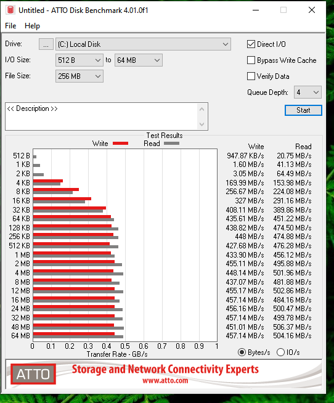Open the File Size 256 MB dropdown

click(x=79, y=76)
